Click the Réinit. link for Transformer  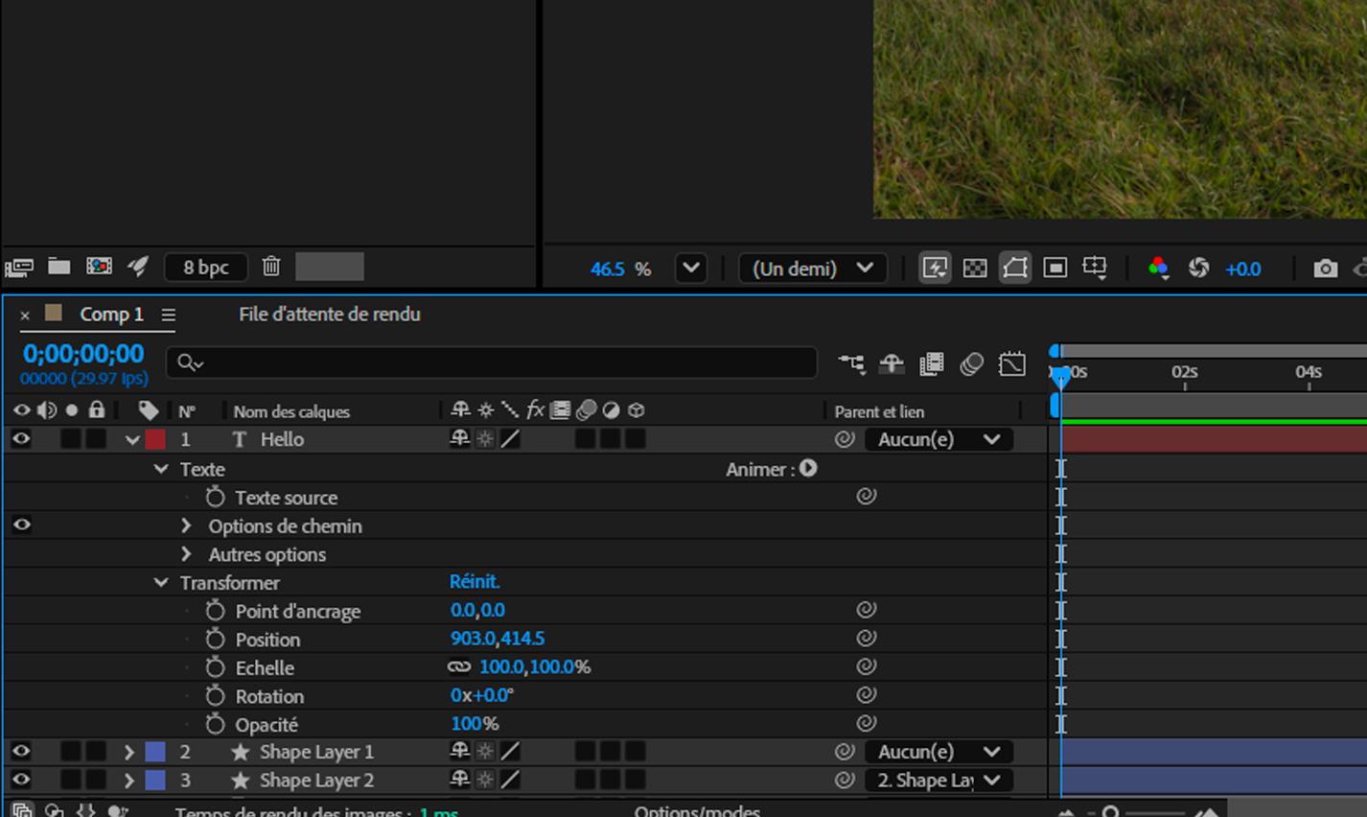click(x=475, y=582)
